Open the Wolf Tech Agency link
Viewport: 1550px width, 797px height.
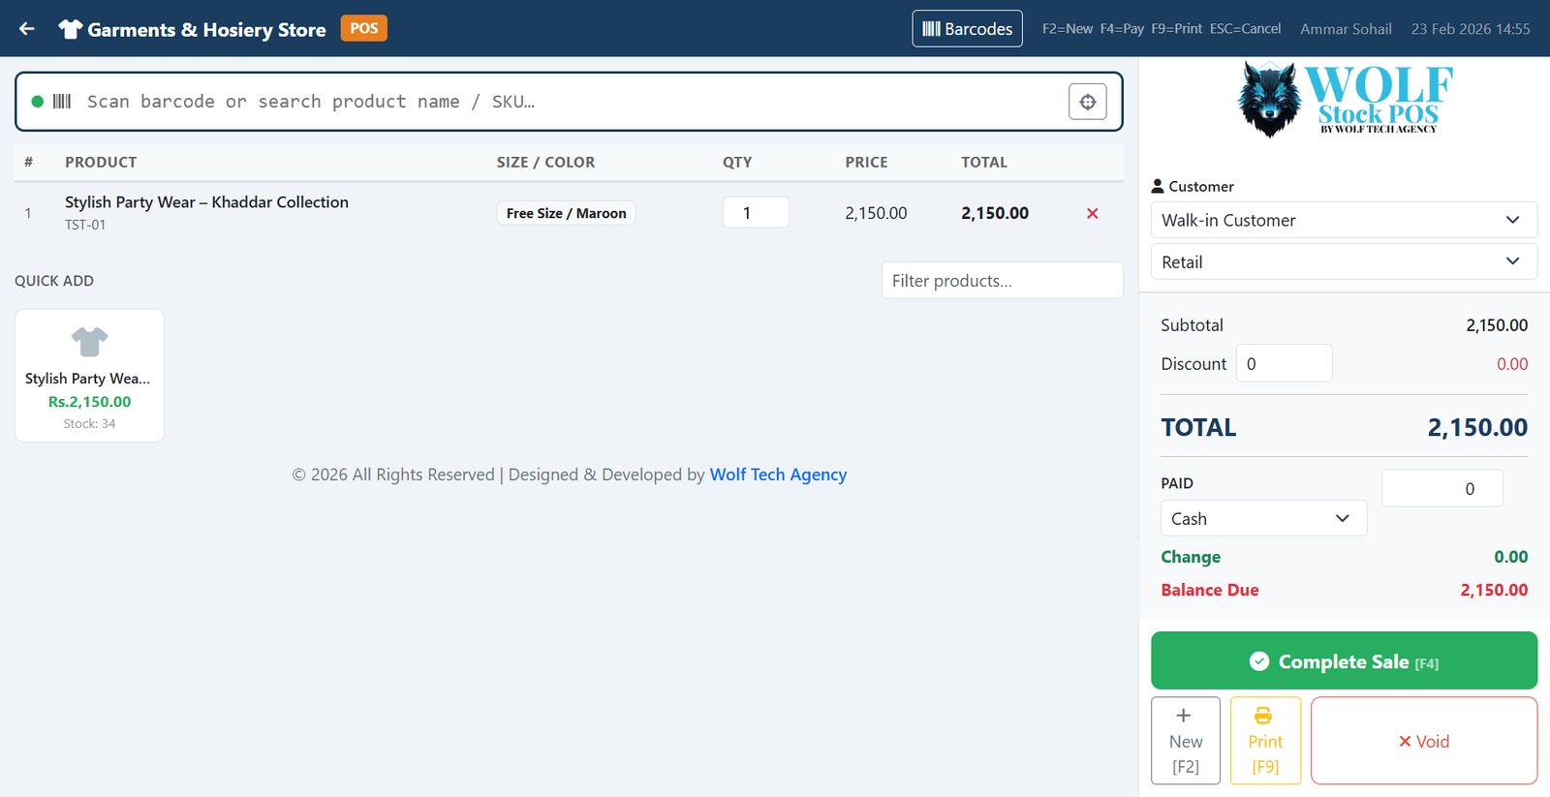(x=778, y=475)
